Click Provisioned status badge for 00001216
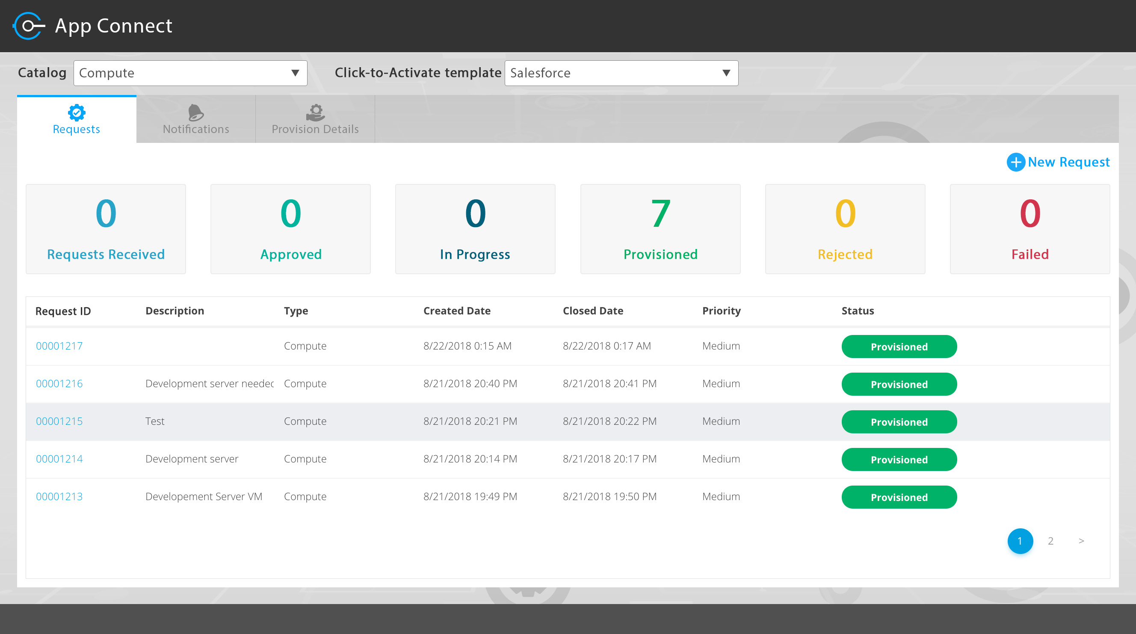The height and width of the screenshot is (634, 1136). [x=899, y=384]
